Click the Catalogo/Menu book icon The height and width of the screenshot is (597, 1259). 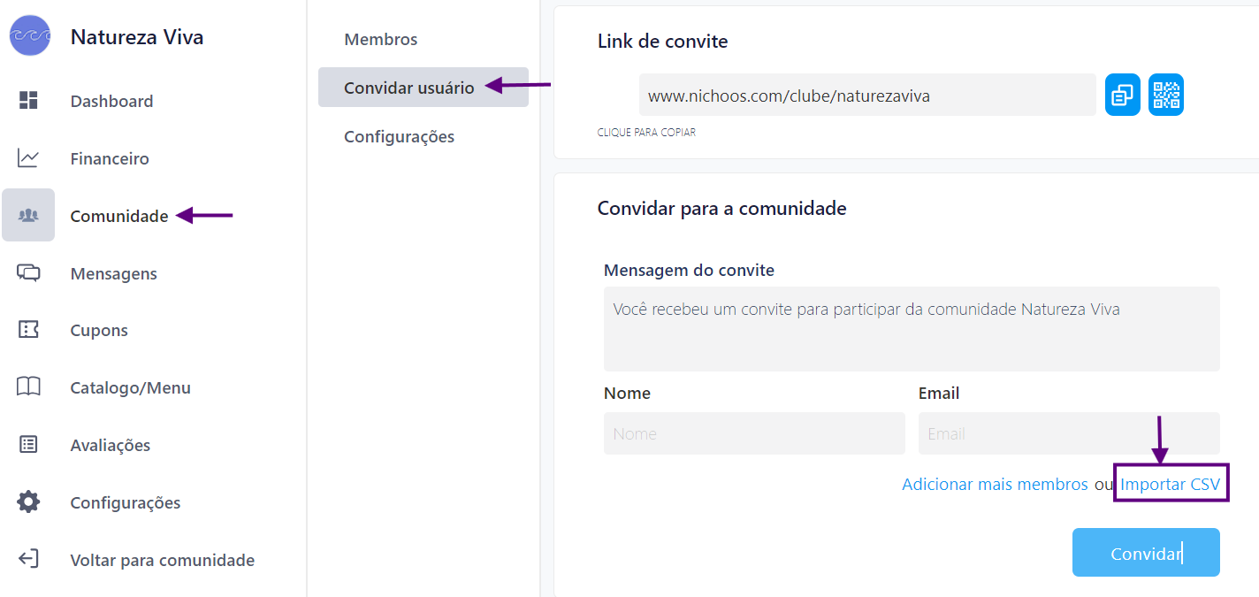(28, 387)
